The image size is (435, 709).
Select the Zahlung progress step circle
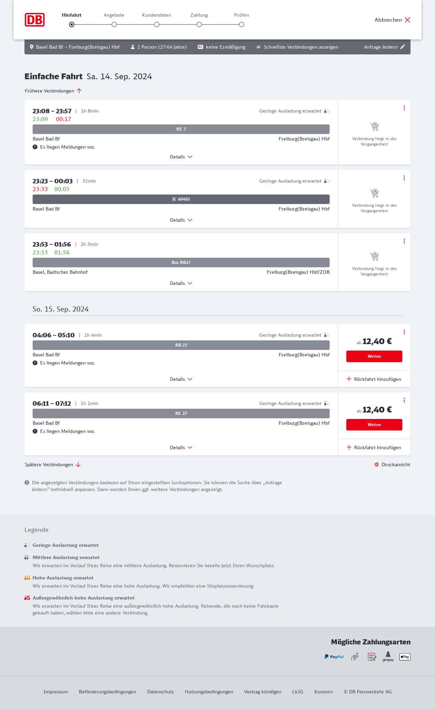pos(199,24)
